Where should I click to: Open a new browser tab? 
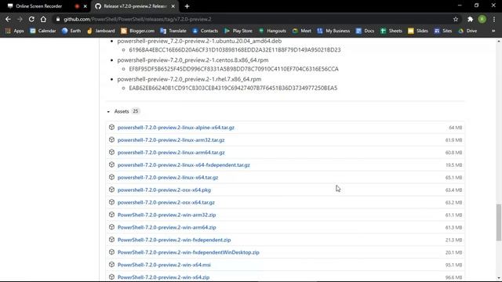[187, 6]
